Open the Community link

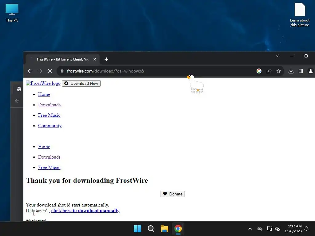[x=50, y=126]
